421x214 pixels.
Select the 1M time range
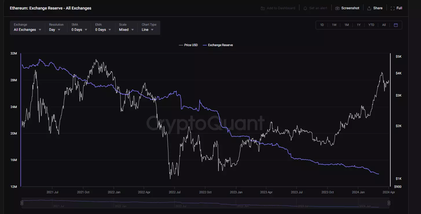click(346, 25)
